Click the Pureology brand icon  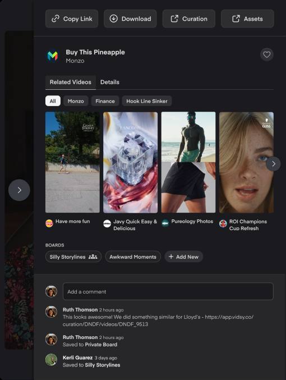click(x=165, y=223)
